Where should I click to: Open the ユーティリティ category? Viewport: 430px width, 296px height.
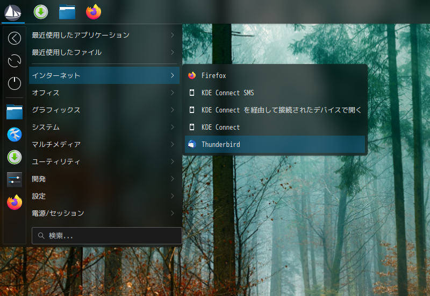[x=104, y=161]
